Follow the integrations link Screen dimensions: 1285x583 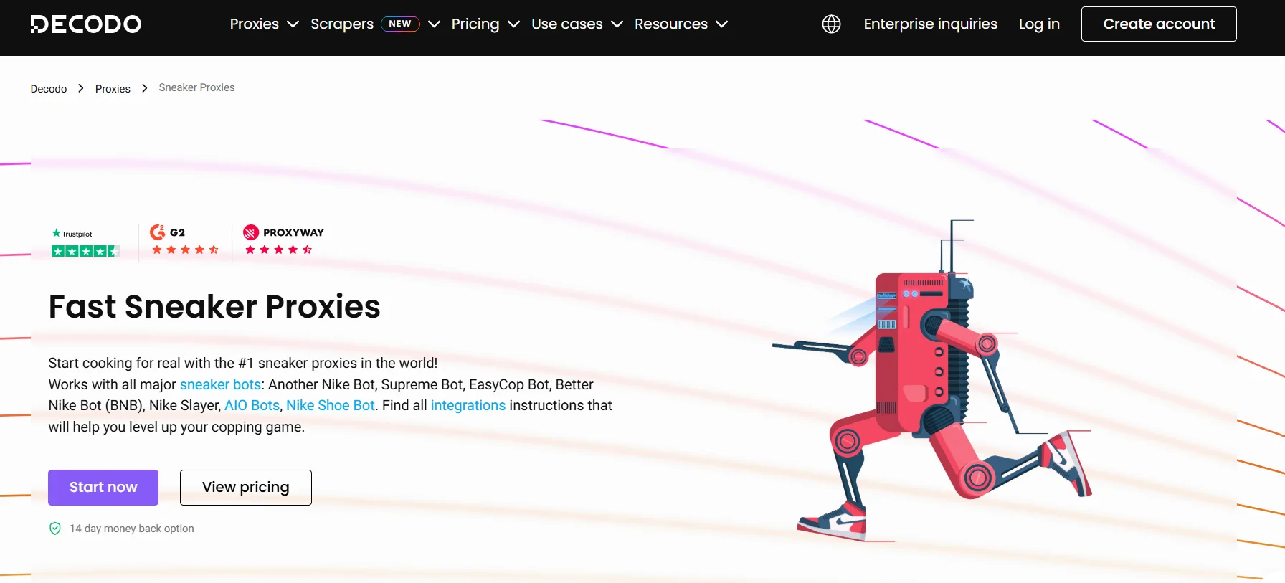tap(468, 406)
